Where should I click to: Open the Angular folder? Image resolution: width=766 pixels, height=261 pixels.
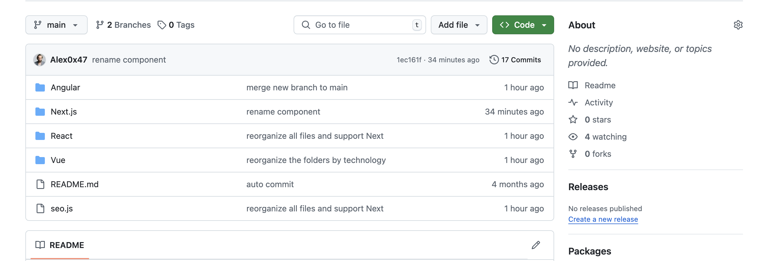(65, 87)
